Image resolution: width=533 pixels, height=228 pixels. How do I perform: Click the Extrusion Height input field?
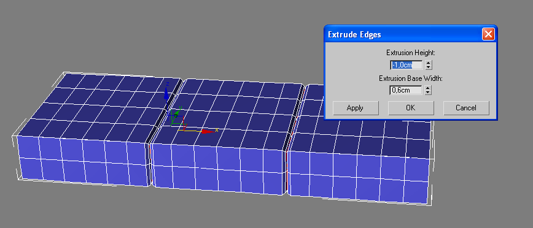coord(407,65)
